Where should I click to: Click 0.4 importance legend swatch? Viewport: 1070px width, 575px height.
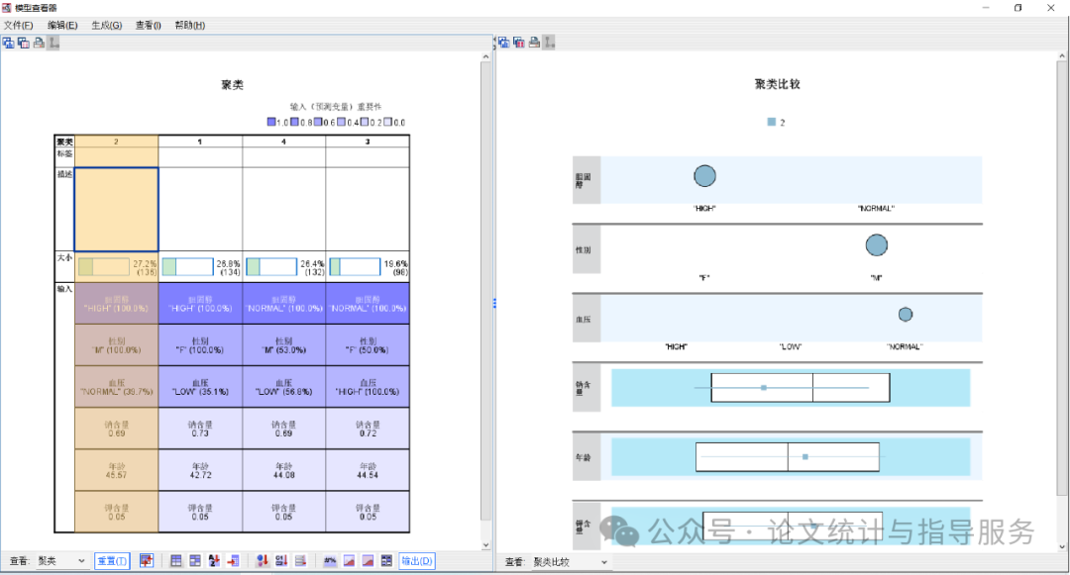tap(341, 122)
